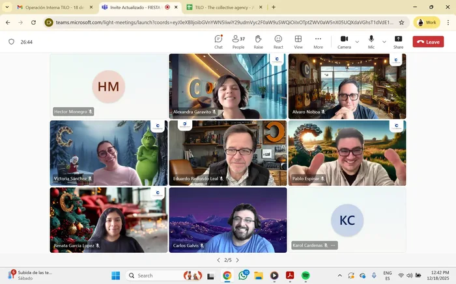This screenshot has height=284, width=456.
Task: Bookmark this page with the star icon
Action: pos(402,22)
